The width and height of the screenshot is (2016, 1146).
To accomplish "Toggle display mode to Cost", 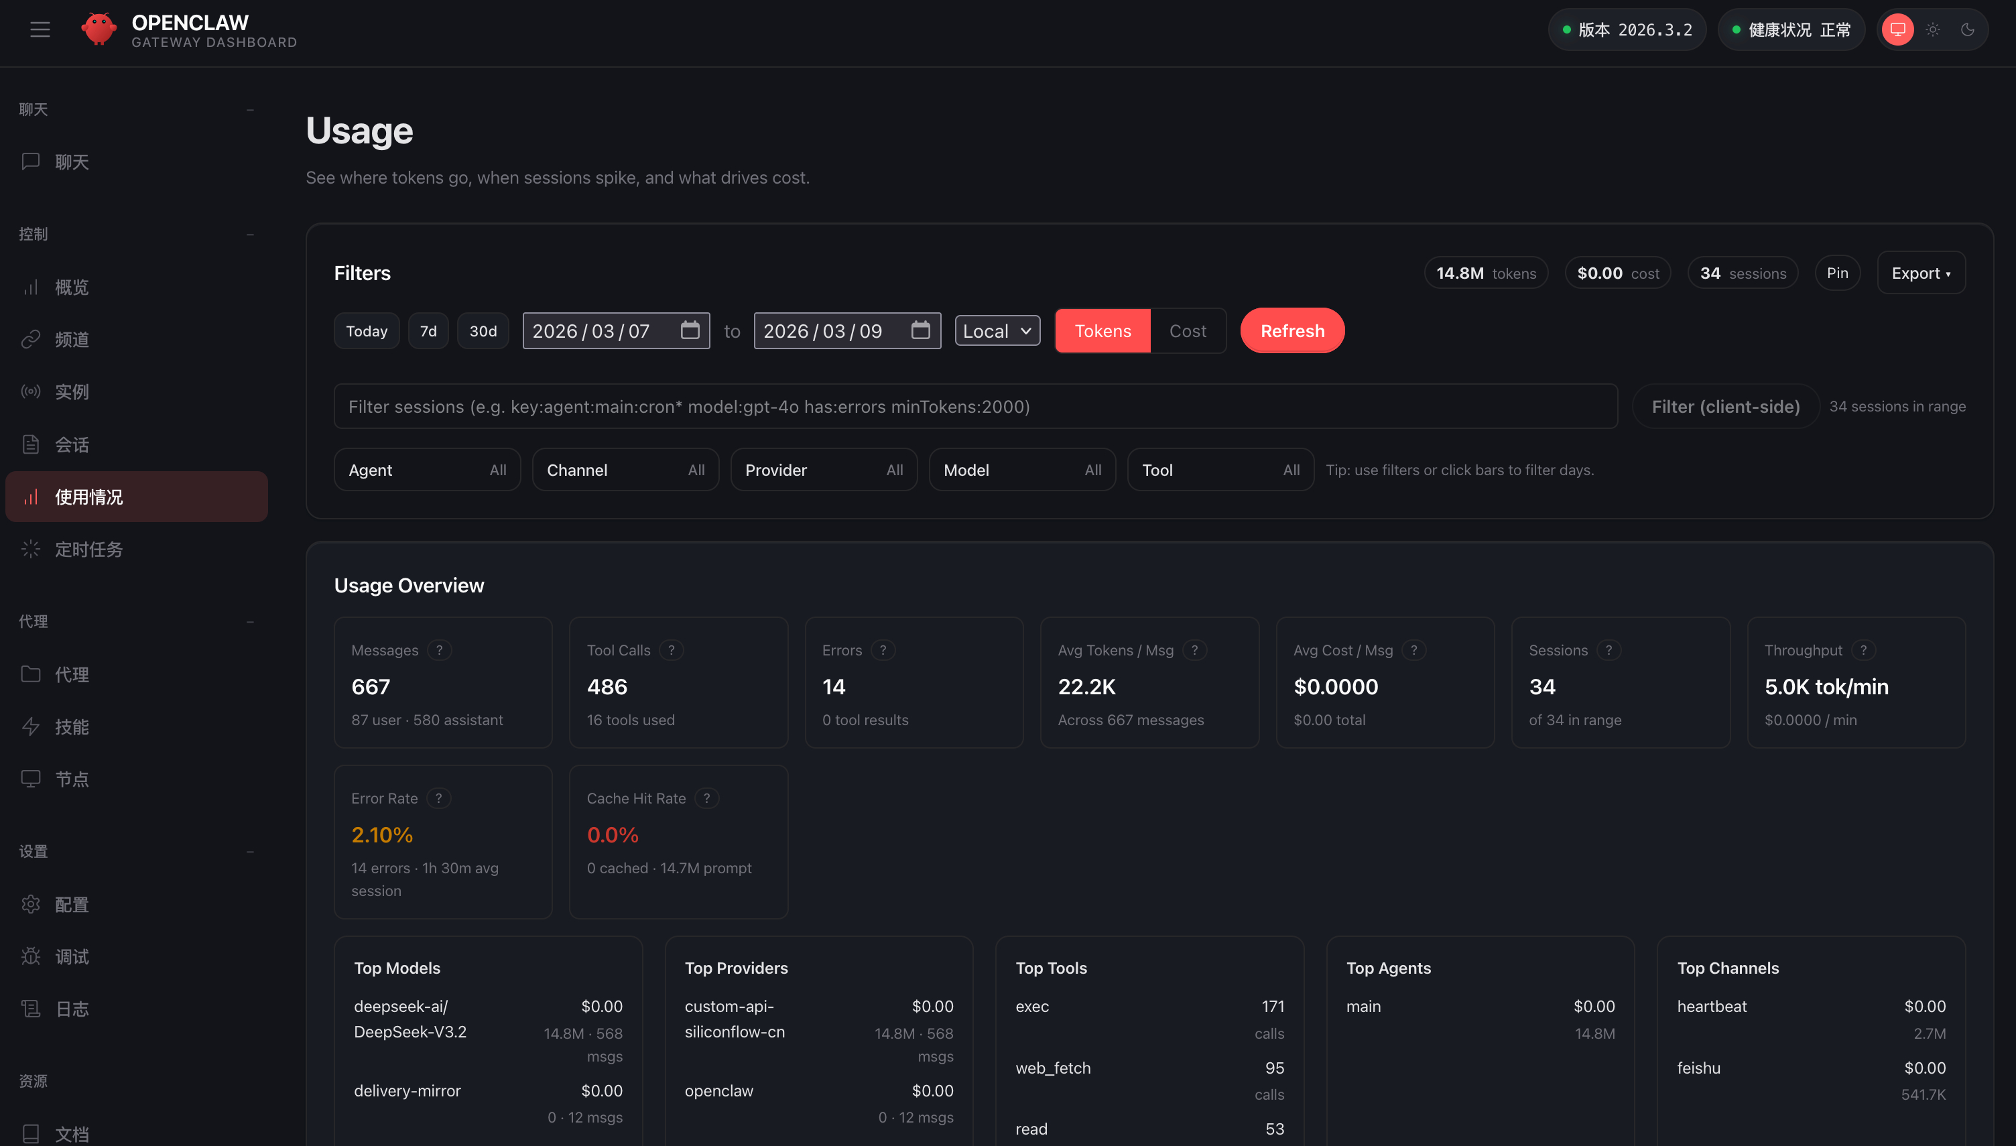I will tap(1188, 330).
